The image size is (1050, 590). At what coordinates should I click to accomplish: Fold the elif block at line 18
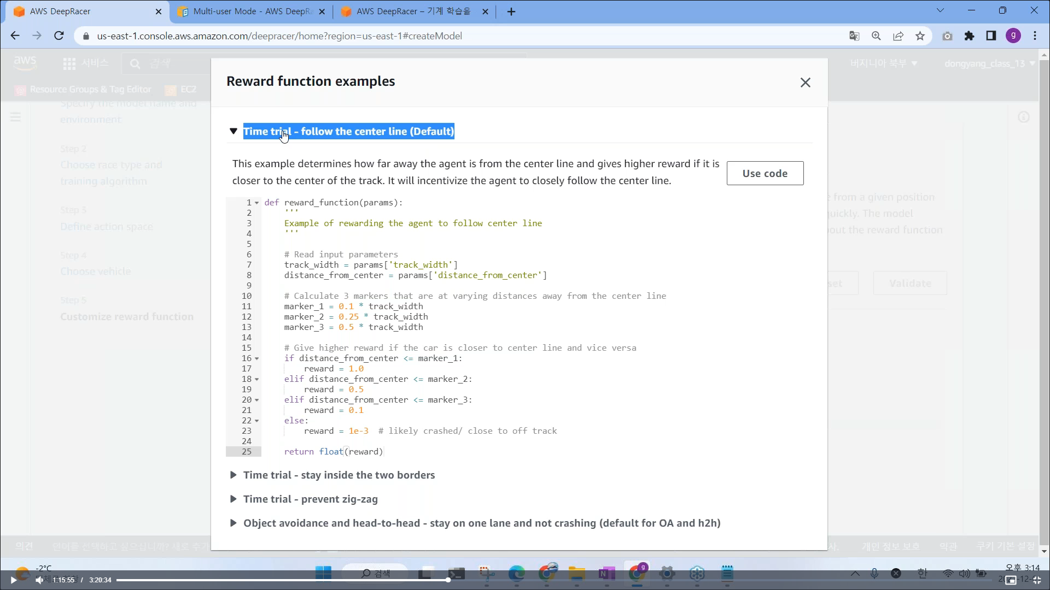click(x=256, y=380)
